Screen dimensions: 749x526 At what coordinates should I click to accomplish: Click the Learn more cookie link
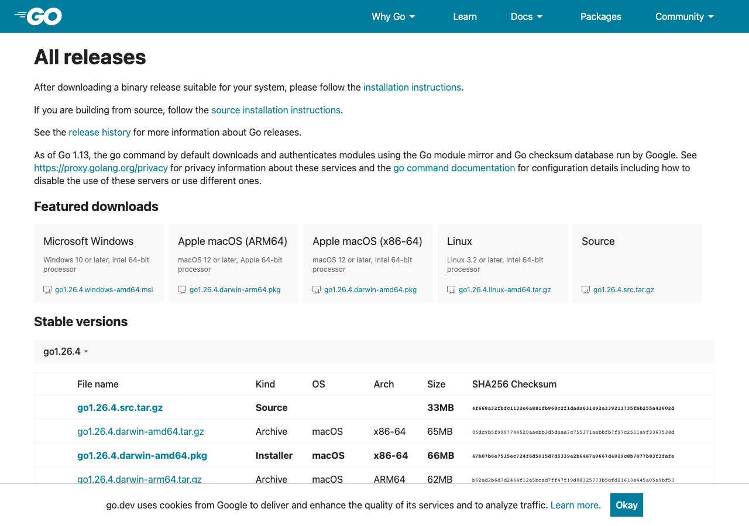[576, 505]
